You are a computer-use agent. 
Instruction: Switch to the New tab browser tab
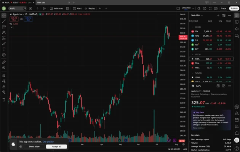click(52, 3)
